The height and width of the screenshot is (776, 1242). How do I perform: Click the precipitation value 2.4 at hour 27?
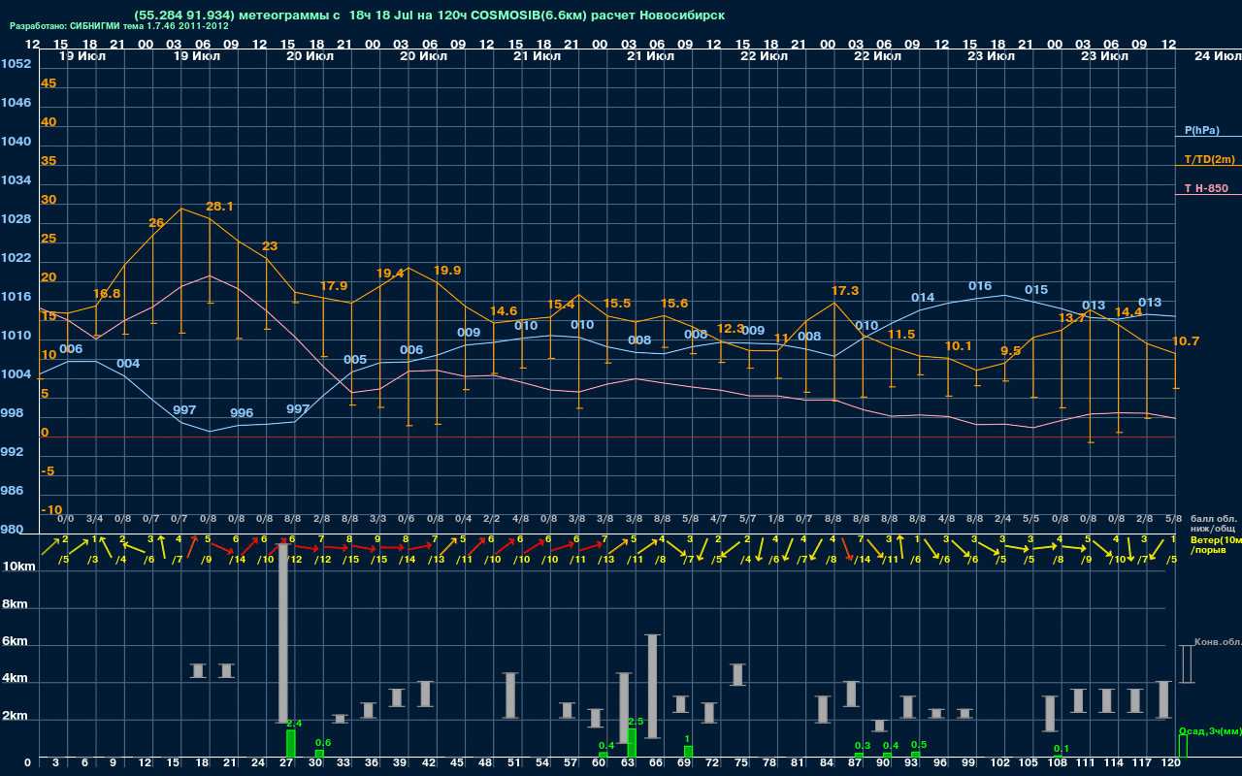(x=295, y=724)
